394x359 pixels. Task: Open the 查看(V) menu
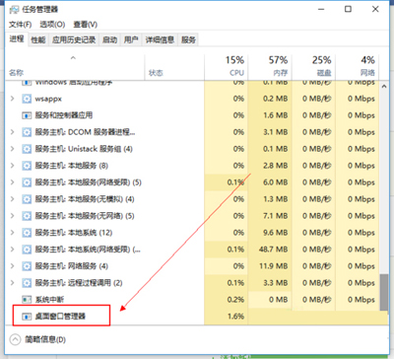click(85, 25)
